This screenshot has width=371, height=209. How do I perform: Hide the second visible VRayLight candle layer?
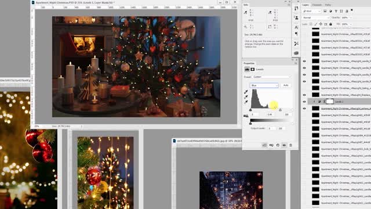point(304,68)
